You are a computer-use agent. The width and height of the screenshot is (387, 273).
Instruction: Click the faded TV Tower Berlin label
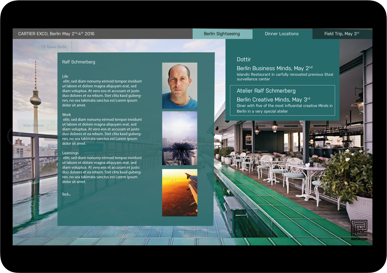click(54, 47)
